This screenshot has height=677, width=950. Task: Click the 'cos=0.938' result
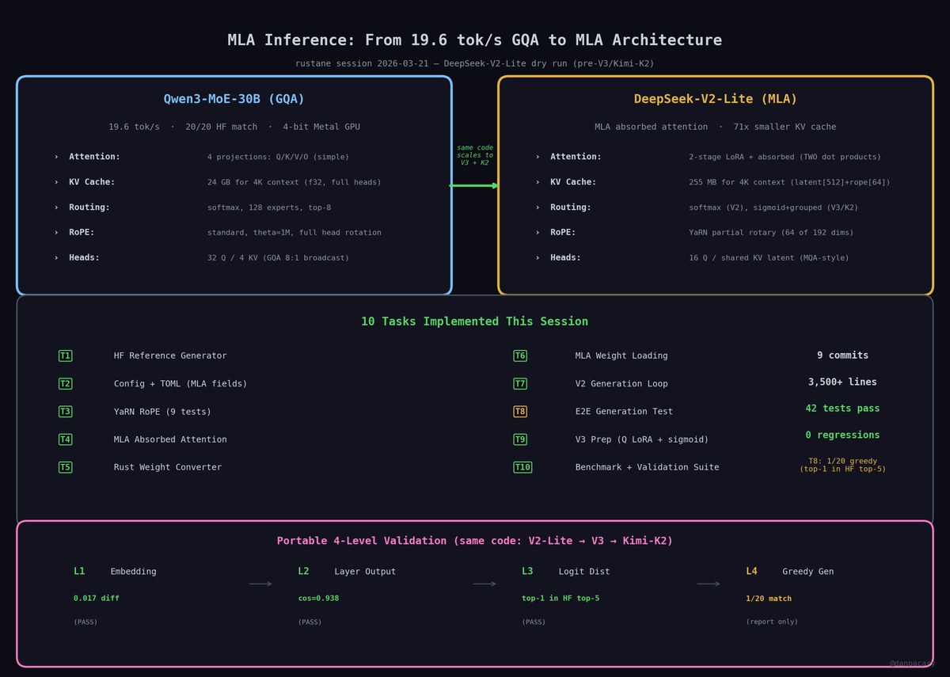(x=318, y=599)
